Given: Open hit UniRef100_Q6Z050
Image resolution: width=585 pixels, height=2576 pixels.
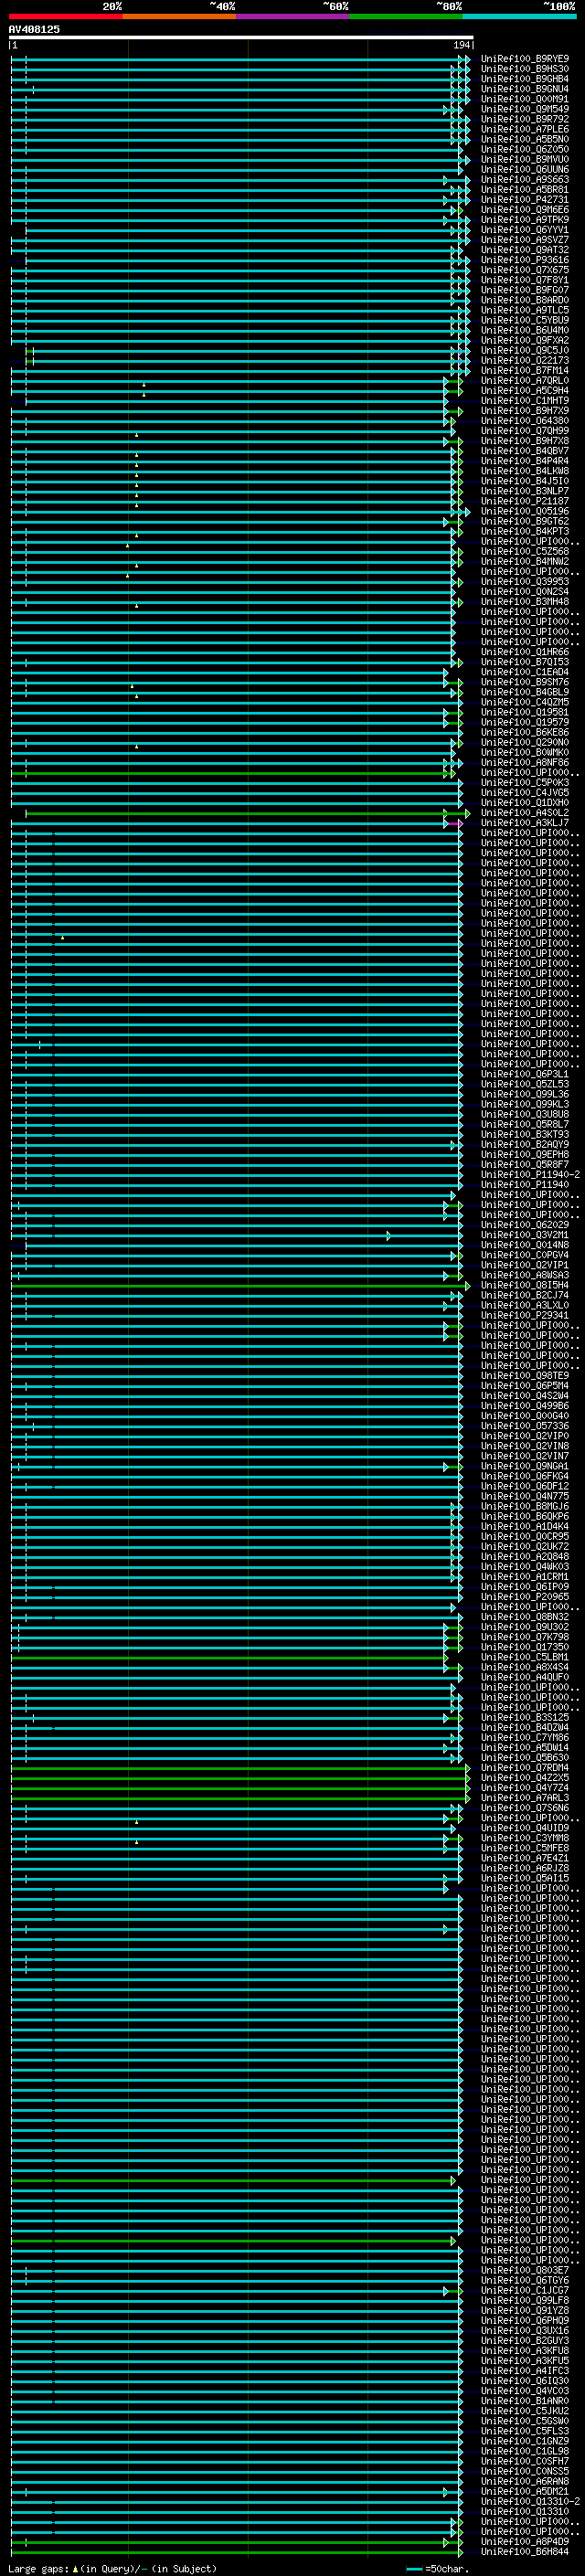Looking at the screenshot, I should click(x=525, y=149).
